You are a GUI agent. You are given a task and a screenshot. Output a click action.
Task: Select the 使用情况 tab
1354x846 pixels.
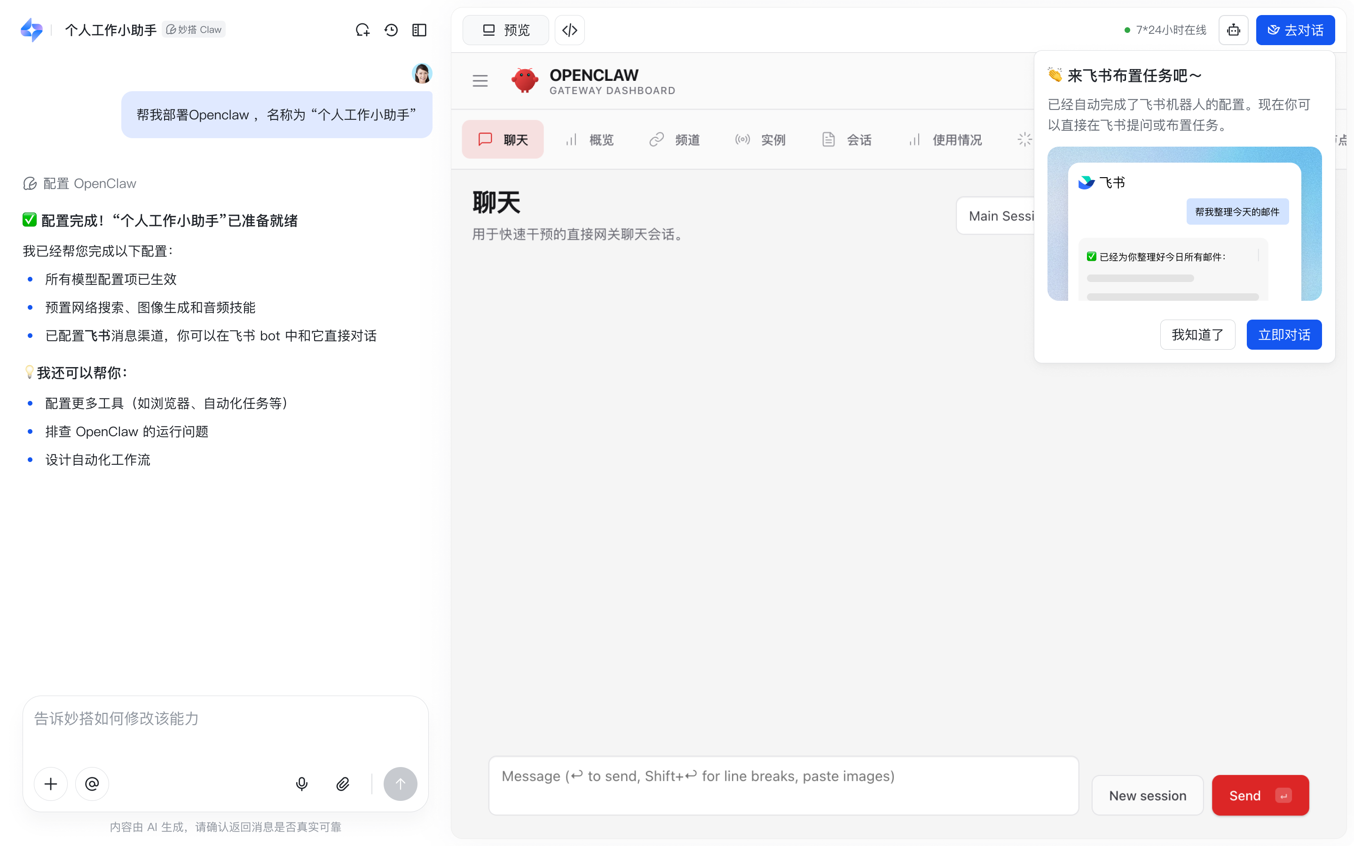(945, 140)
